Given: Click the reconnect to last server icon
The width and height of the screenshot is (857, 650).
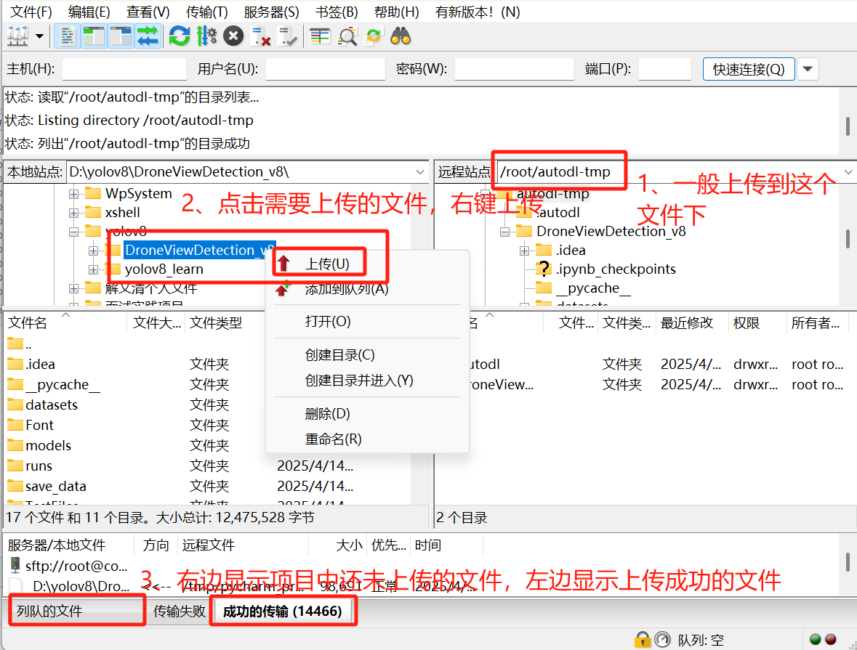Looking at the screenshot, I should [288, 36].
